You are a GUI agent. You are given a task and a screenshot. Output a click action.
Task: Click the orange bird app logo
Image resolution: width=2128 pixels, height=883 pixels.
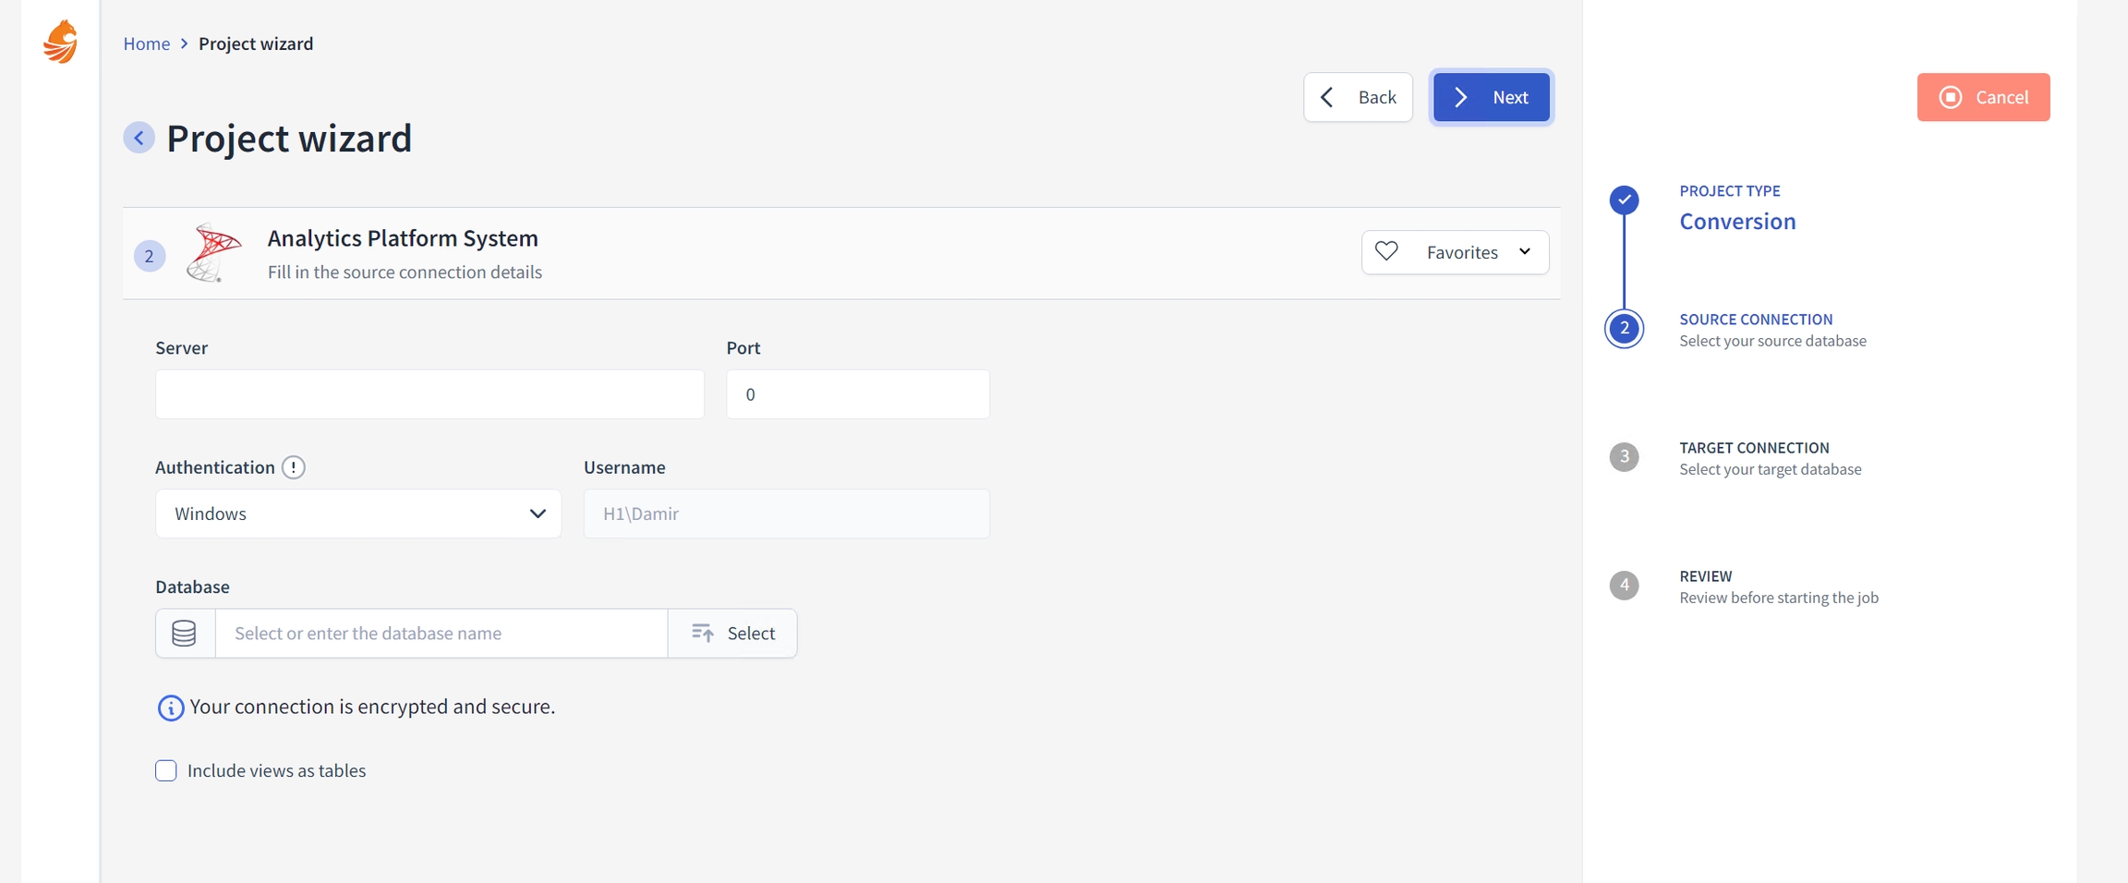tap(61, 42)
